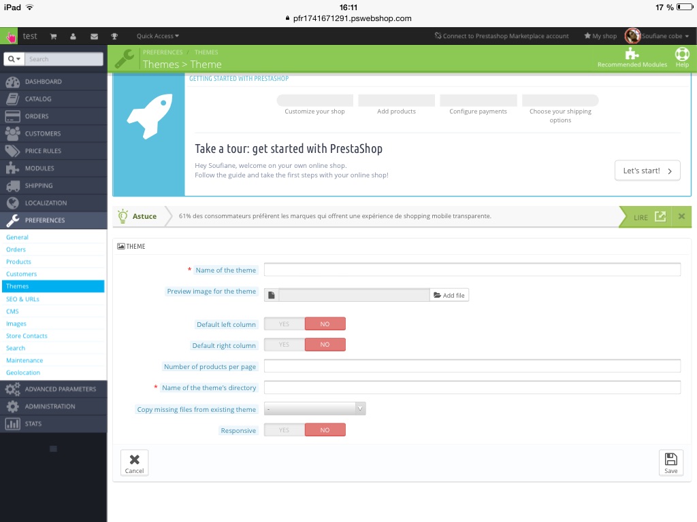The image size is (697, 522).
Task: Set Responsive to NO
Action: pyautogui.click(x=325, y=430)
